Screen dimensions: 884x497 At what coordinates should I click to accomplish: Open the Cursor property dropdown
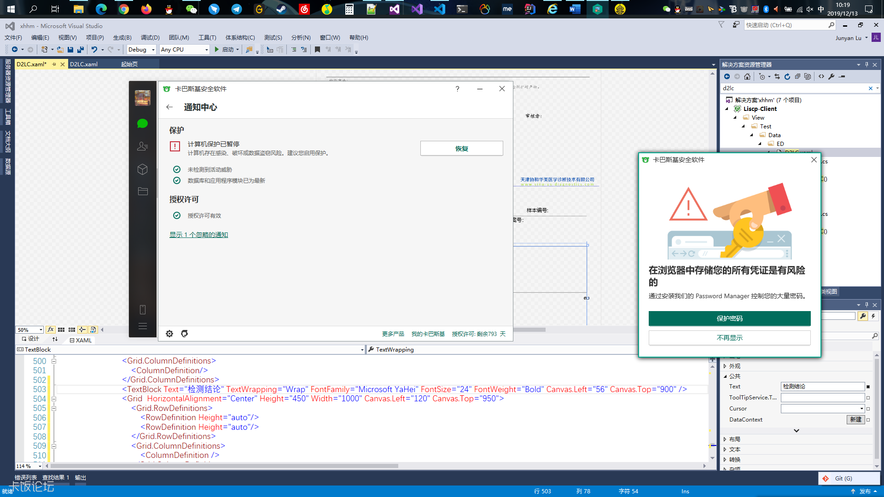click(862, 409)
